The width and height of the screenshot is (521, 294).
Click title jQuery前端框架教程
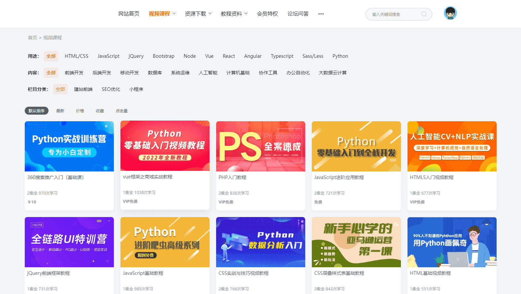point(49,273)
